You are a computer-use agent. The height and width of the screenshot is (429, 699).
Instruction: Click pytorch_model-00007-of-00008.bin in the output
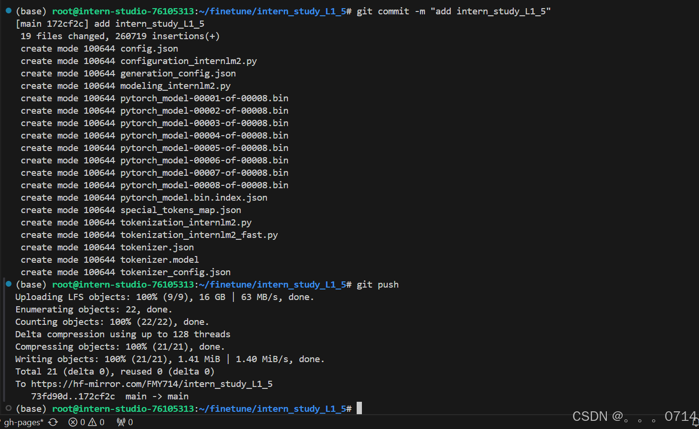(x=204, y=172)
